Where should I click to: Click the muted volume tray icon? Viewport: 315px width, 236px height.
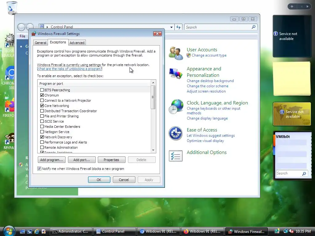[x=291, y=231]
